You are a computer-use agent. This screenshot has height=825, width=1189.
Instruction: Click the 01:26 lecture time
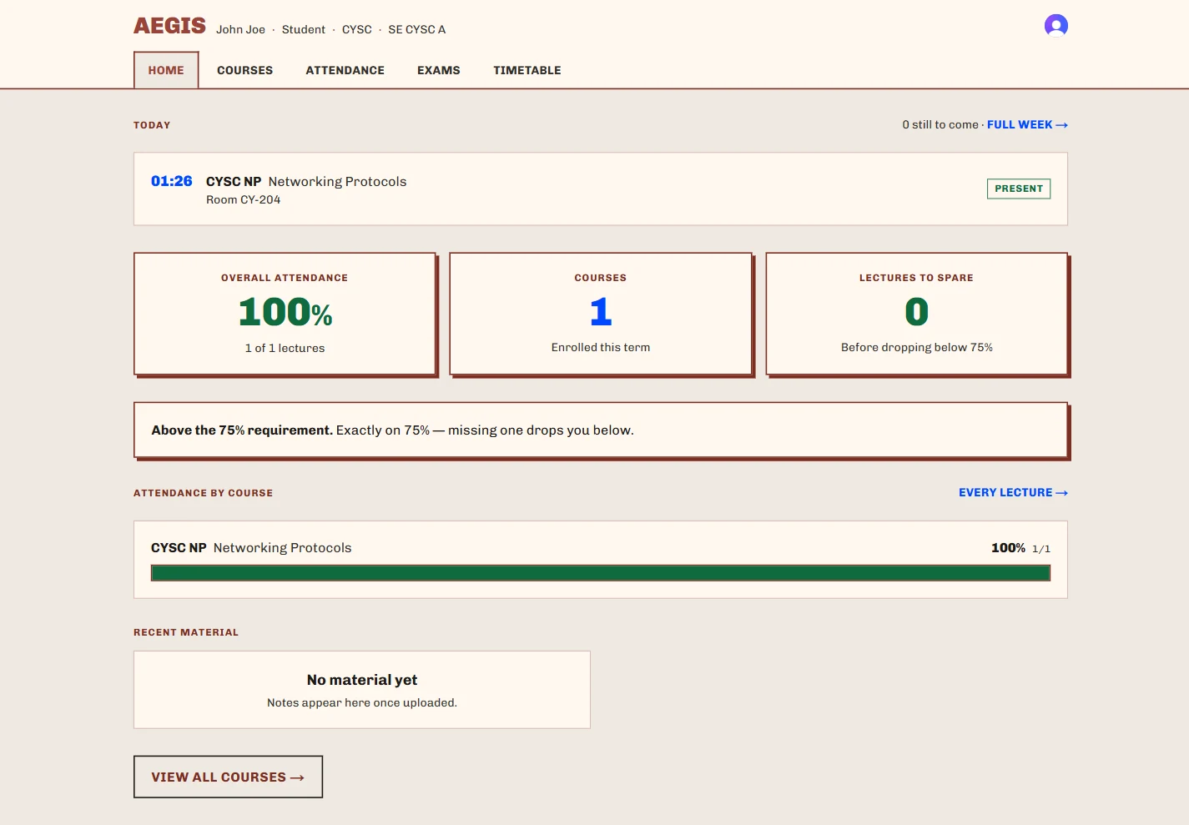coord(171,181)
